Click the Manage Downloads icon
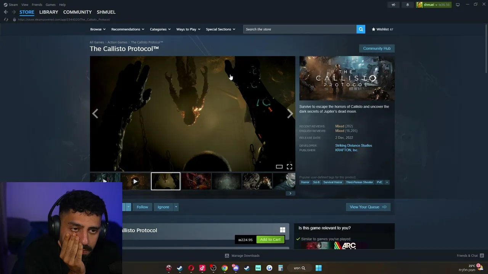 227,256
